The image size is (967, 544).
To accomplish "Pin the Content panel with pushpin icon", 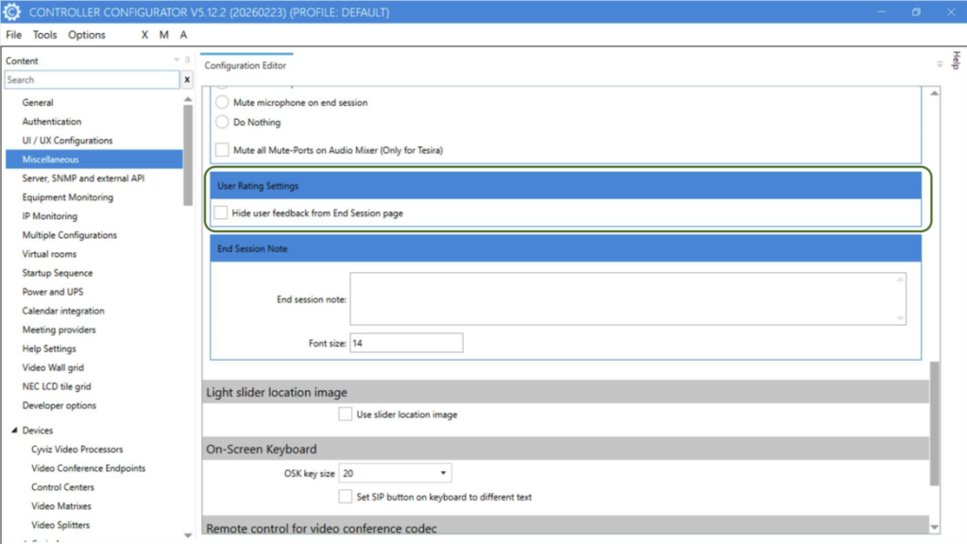I will (x=187, y=60).
